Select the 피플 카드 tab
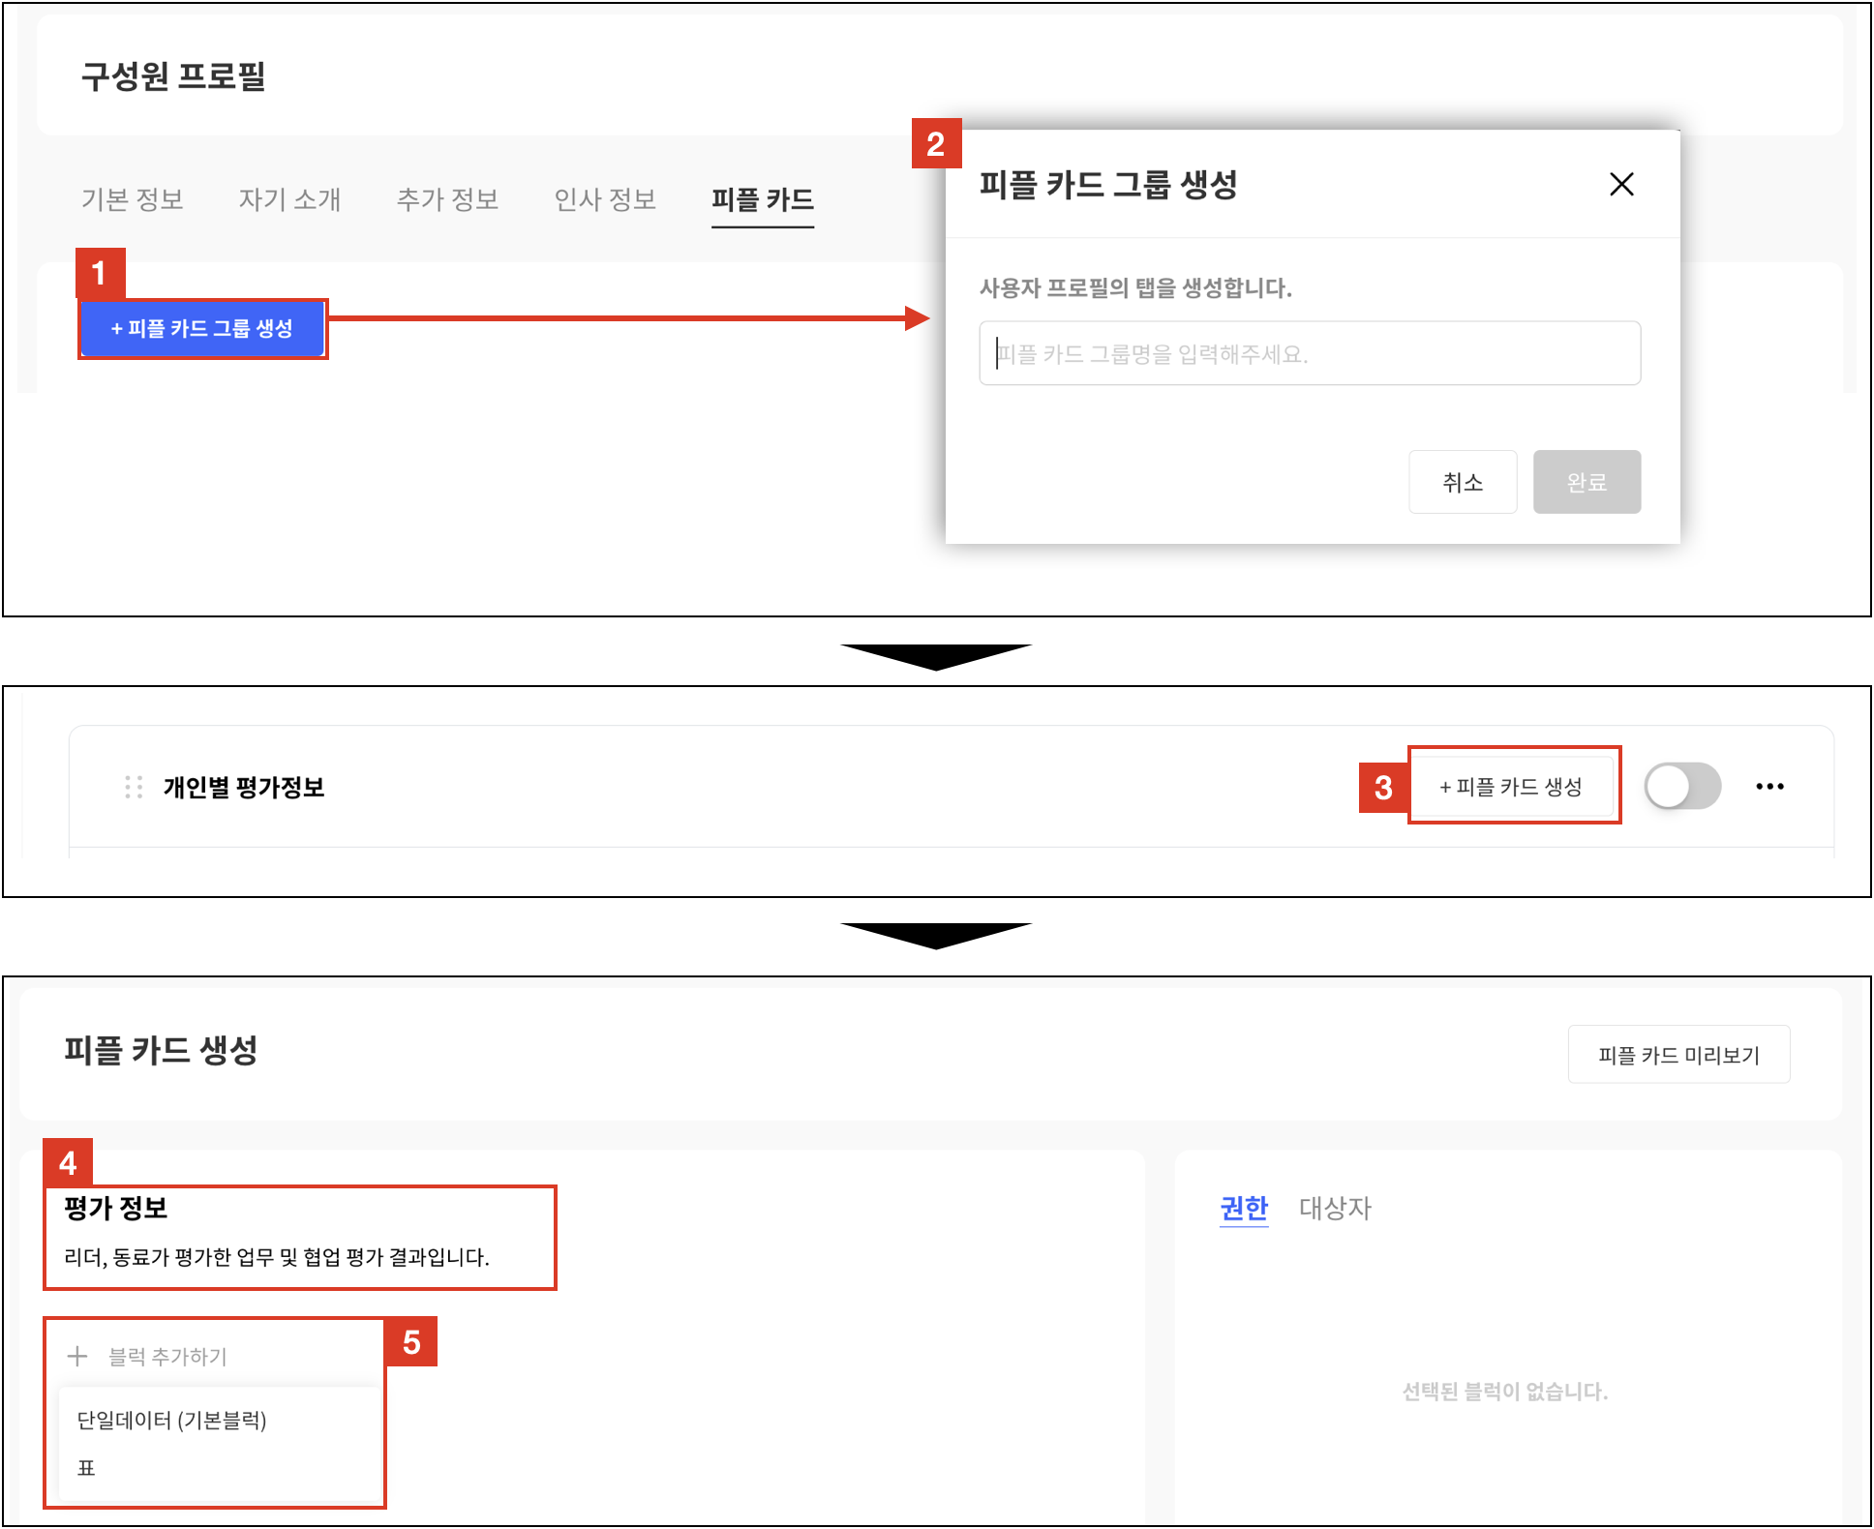Screen dimensions: 1874x1529 click(762, 199)
